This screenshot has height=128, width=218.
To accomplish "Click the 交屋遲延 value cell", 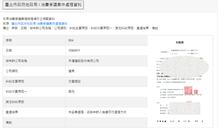I will coord(75,81).
